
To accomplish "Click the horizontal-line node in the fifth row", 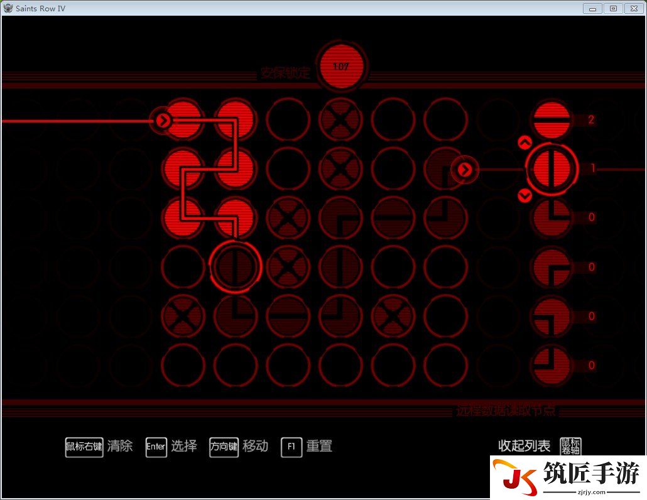I will [x=288, y=317].
